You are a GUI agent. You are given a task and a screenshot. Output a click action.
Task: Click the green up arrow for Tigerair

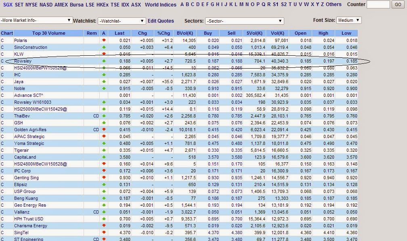104,150
